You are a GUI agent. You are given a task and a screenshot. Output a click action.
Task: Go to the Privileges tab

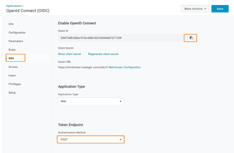15,84
